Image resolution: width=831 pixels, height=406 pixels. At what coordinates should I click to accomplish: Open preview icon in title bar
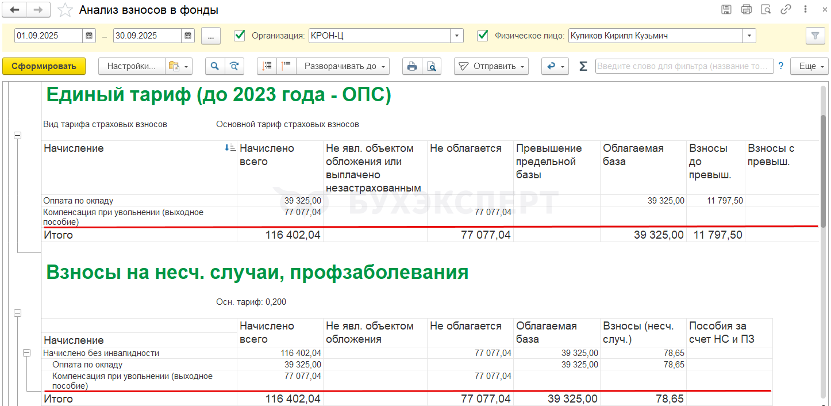[765, 9]
